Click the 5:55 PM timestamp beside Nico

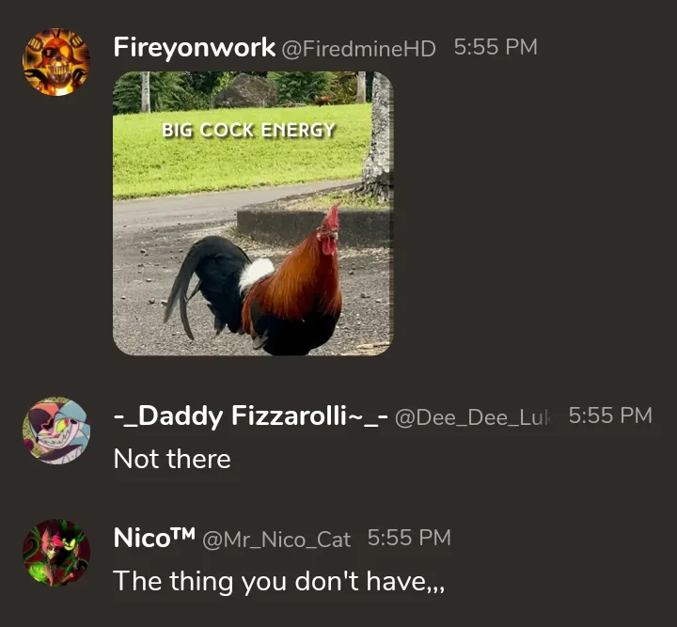click(x=409, y=538)
